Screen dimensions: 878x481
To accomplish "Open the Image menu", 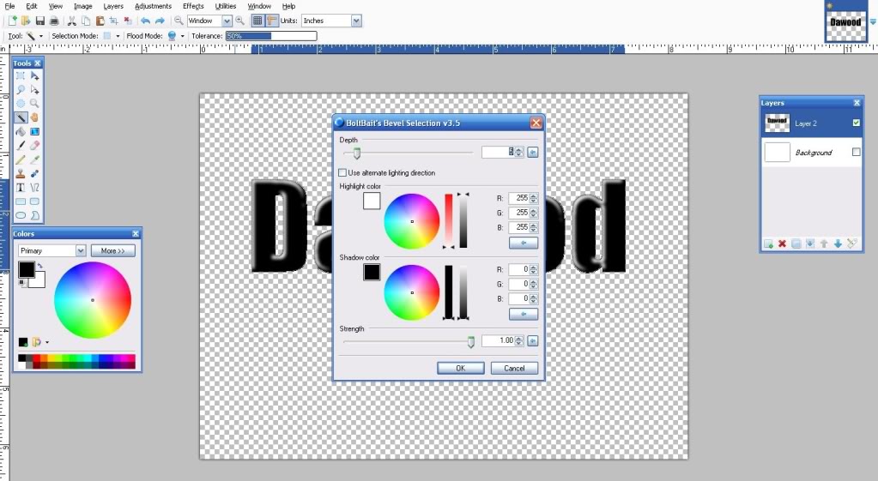I will pos(83,6).
